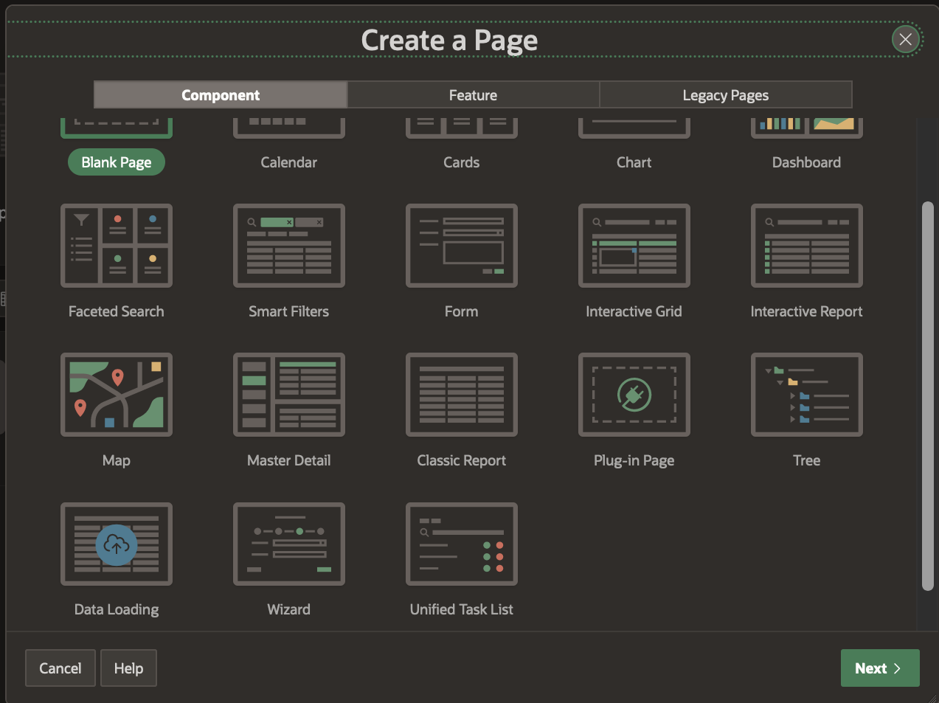939x703 pixels.
Task: Choose the Interactive Report icon
Action: 807,246
